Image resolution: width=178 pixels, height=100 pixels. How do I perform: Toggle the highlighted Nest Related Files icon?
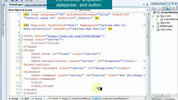click(x=168, y=8)
